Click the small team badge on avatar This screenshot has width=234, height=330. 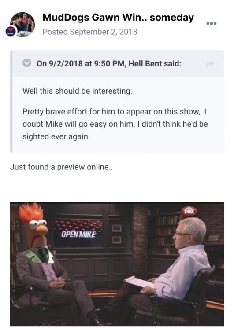coord(11,31)
